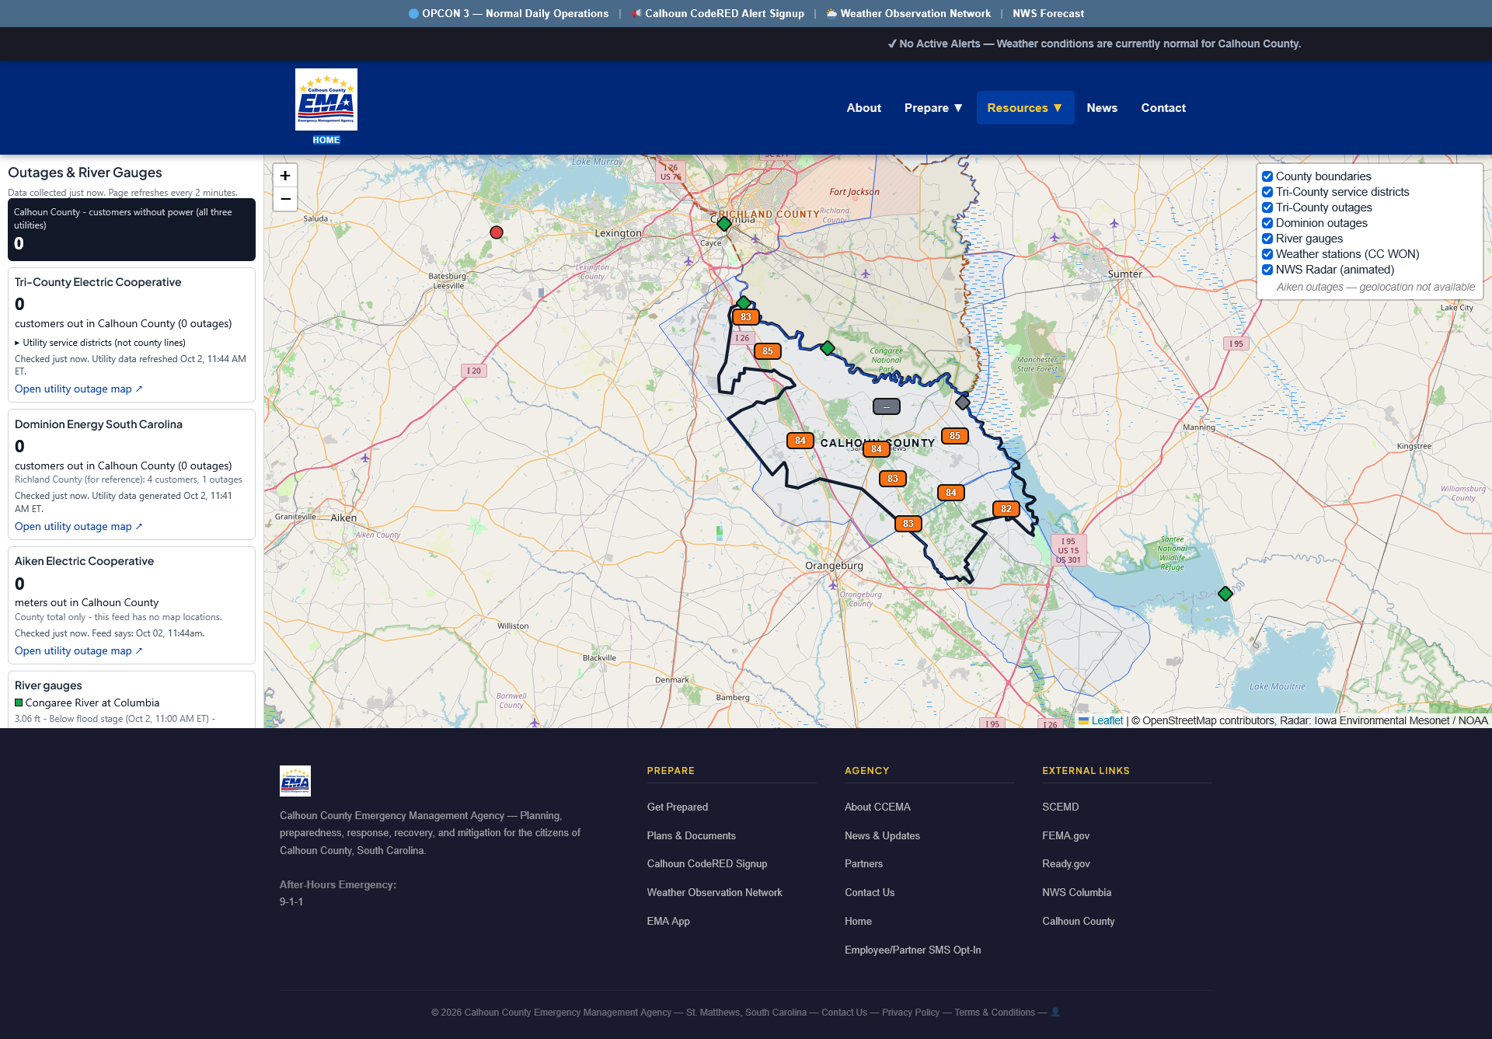This screenshot has height=1039, width=1492.
Task: Go to the News page
Action: point(1102,108)
